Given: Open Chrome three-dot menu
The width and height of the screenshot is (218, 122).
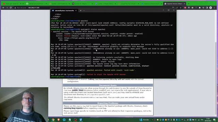Looking at the screenshot, I should point(214,8).
